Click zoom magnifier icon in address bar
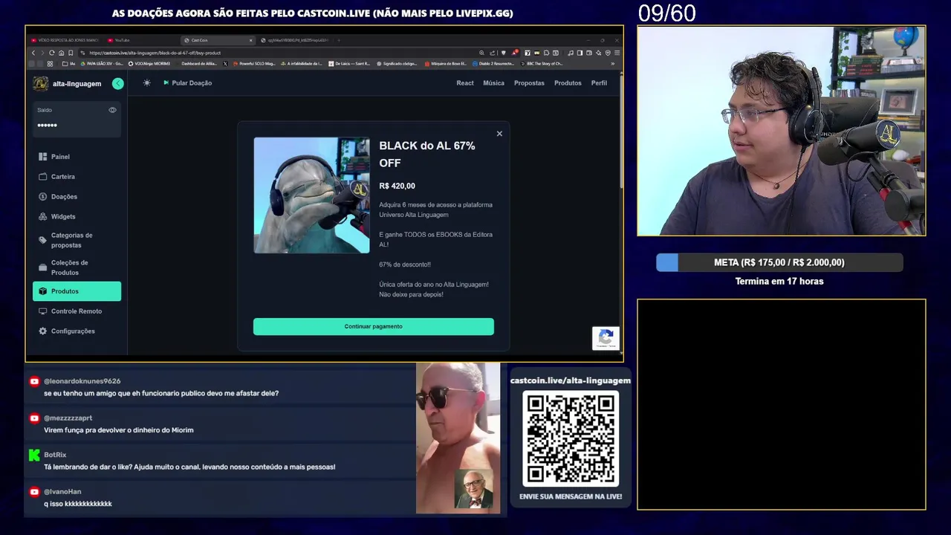This screenshot has height=535, width=951. point(481,53)
